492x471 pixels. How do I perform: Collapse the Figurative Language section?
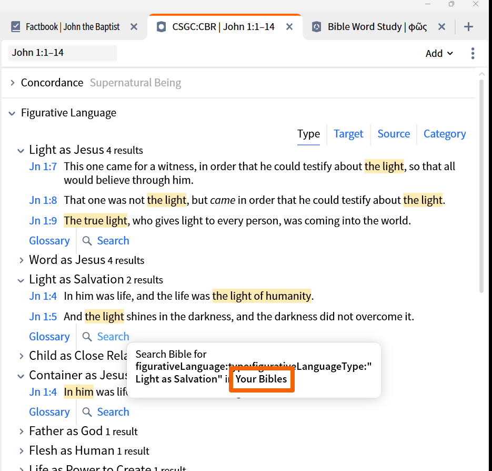click(x=12, y=113)
